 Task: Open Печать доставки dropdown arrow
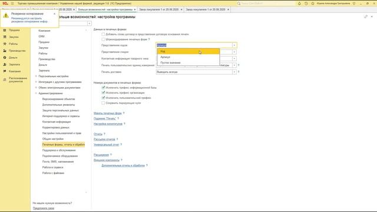234,72
